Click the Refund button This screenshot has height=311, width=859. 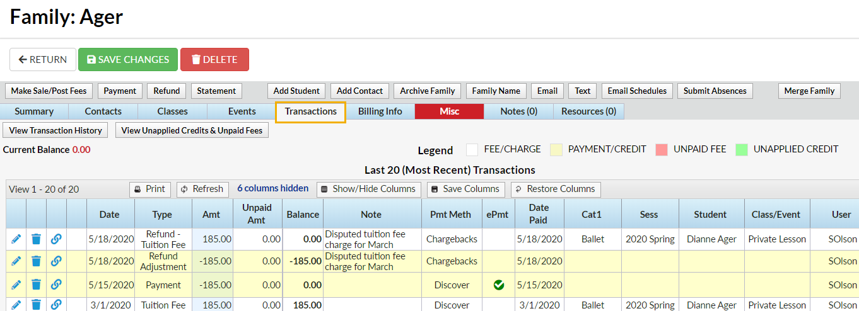[x=167, y=91]
